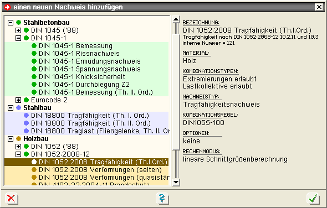
Task: Select DIN 1045-1 Rissnachweis entry
Action: click(86, 54)
